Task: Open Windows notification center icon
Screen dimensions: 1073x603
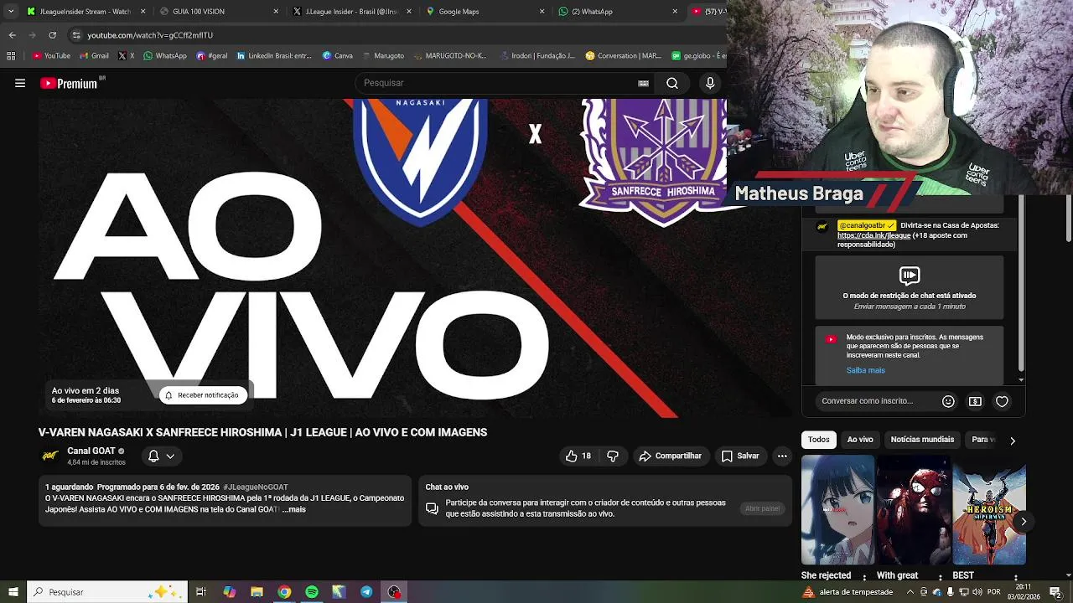Action: point(1055,592)
